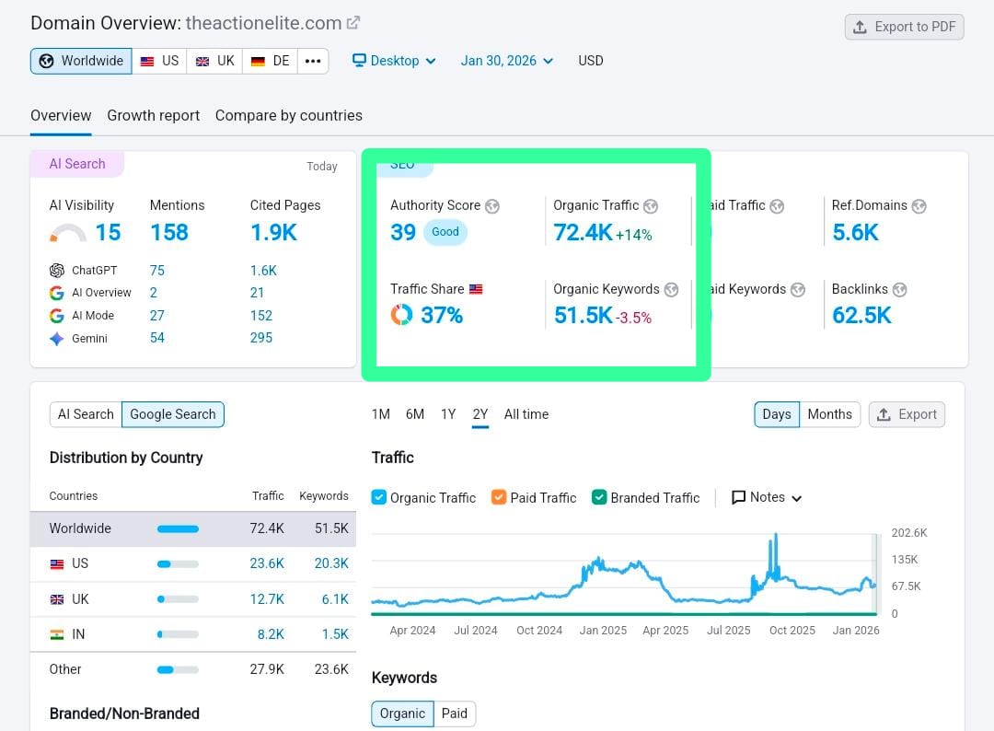Open more countries ellipsis menu

(x=313, y=61)
